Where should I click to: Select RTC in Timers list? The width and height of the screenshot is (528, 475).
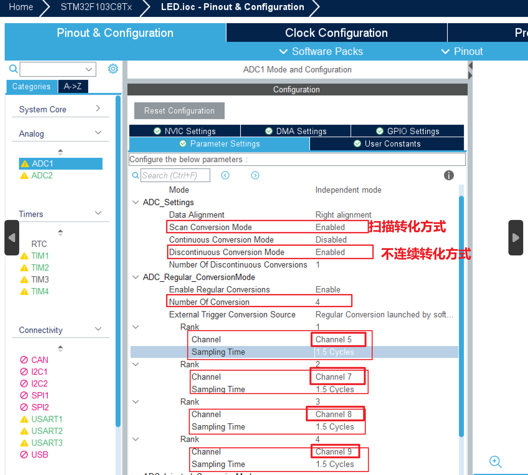39,244
